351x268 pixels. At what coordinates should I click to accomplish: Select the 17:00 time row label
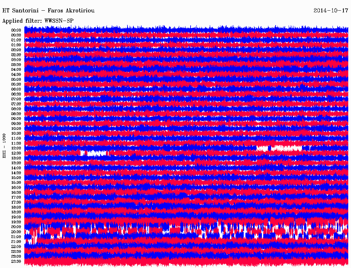(x=16, y=197)
